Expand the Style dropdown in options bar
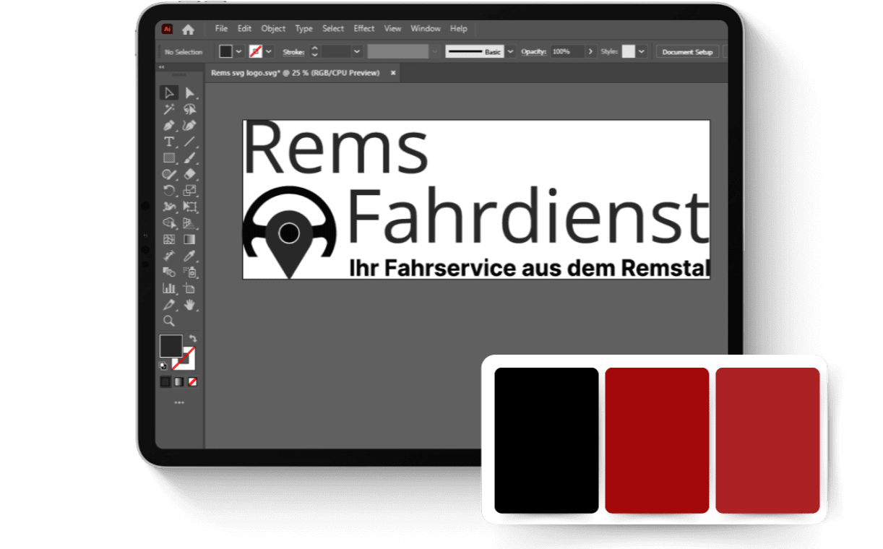Viewport: 883px width, 549px height. point(640,51)
